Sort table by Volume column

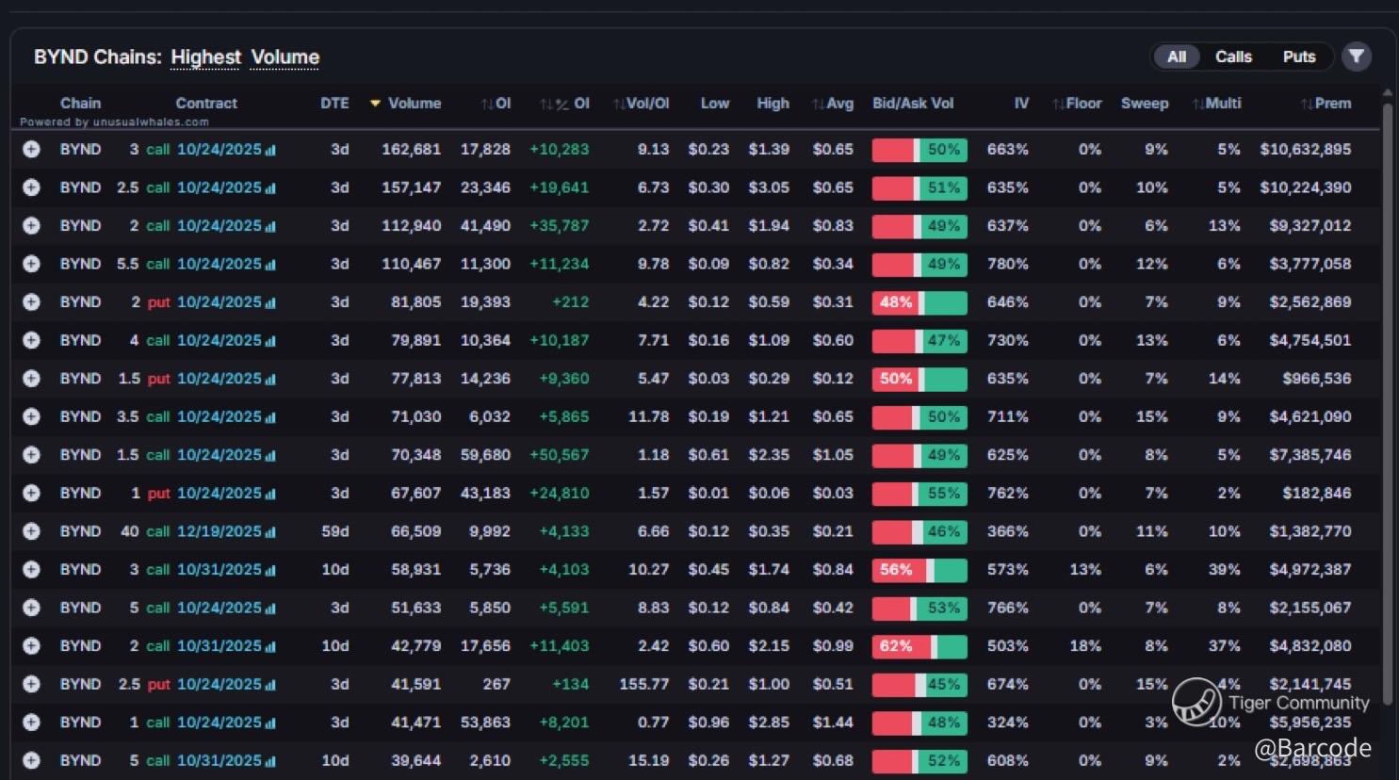(x=413, y=104)
